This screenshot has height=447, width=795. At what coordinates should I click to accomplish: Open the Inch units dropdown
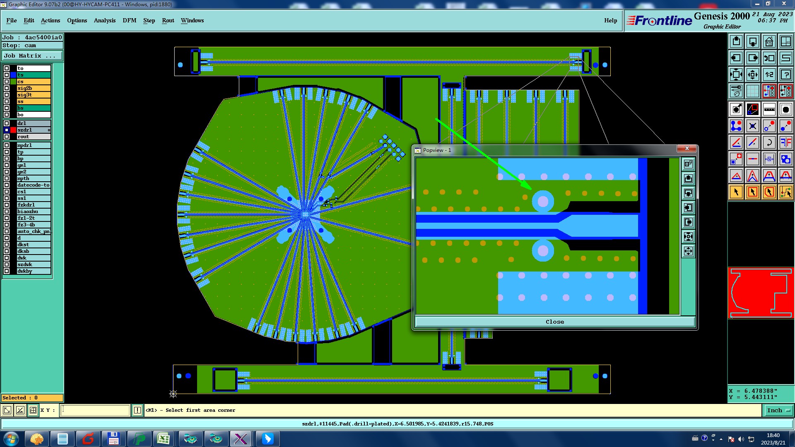[778, 410]
